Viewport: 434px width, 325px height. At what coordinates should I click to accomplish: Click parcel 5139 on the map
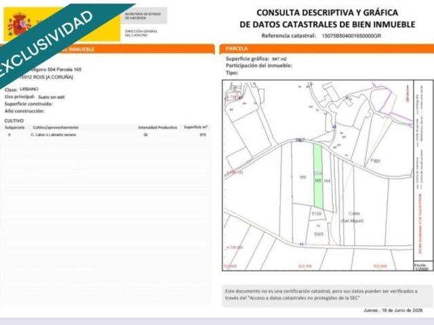coord(317,214)
